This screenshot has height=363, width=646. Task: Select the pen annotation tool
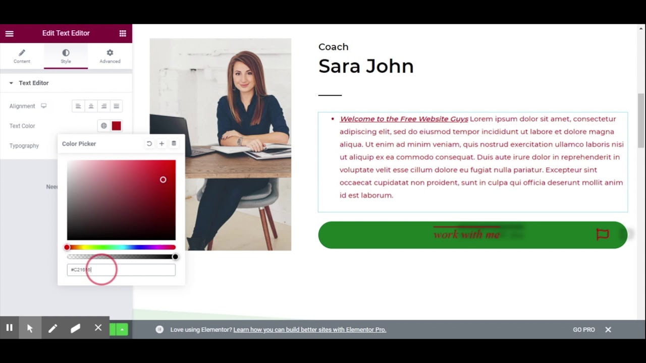52,328
